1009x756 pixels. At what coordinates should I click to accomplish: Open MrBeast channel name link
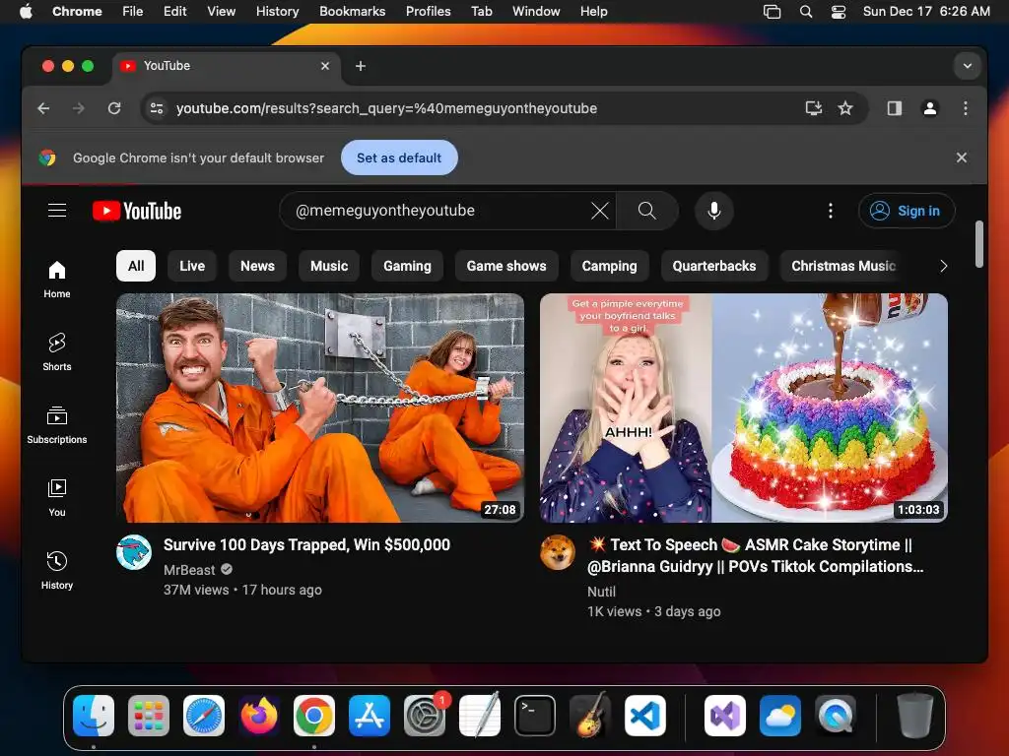pos(189,570)
